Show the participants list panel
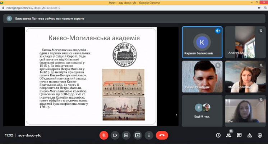The height and width of the screenshot is (144, 268). pyautogui.click(x=228, y=135)
